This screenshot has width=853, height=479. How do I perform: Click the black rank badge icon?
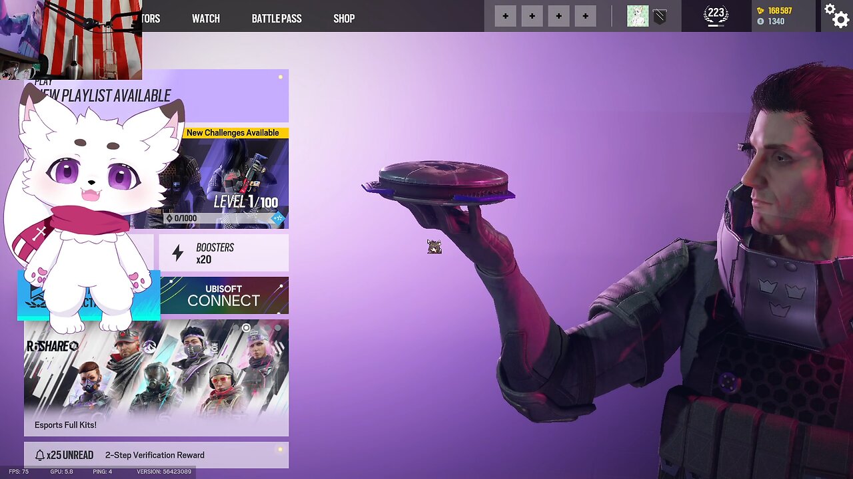point(660,17)
